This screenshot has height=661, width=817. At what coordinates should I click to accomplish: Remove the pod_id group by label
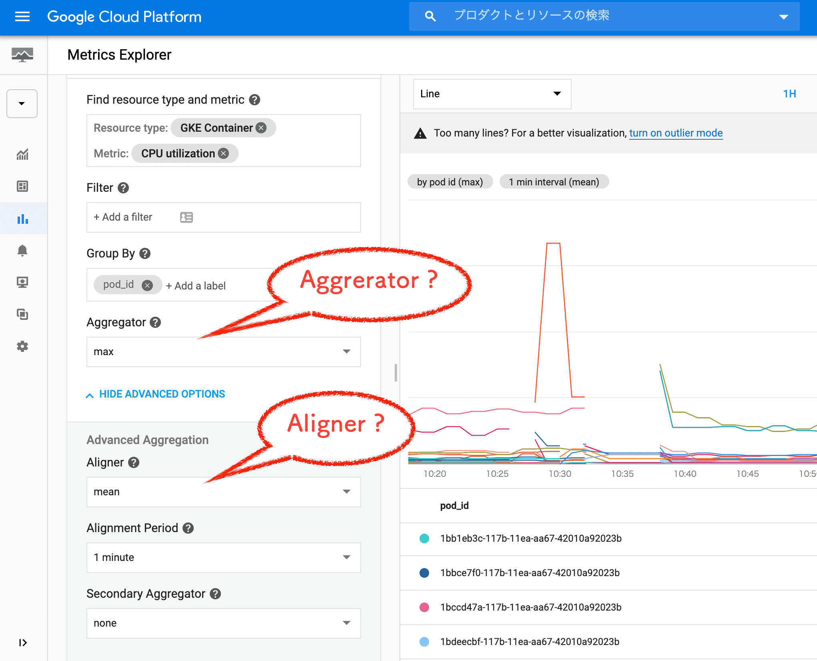point(147,285)
